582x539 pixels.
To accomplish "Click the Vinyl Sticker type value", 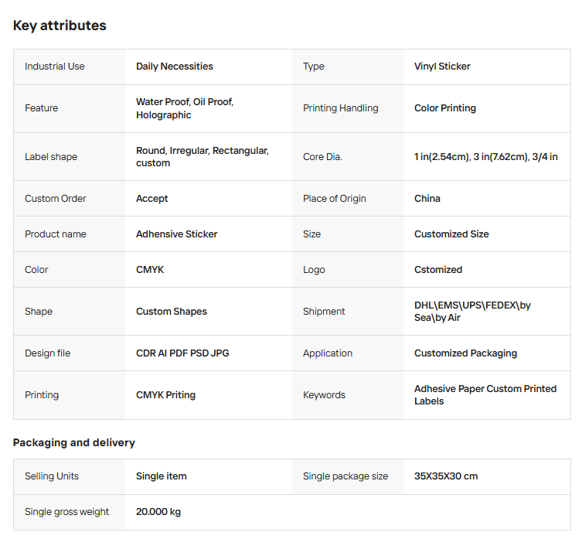I will pos(442,67).
